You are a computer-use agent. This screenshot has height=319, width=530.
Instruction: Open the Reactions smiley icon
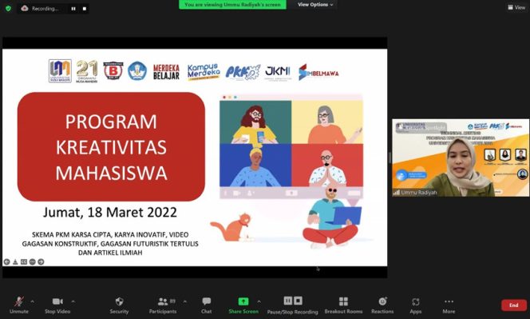click(382, 301)
